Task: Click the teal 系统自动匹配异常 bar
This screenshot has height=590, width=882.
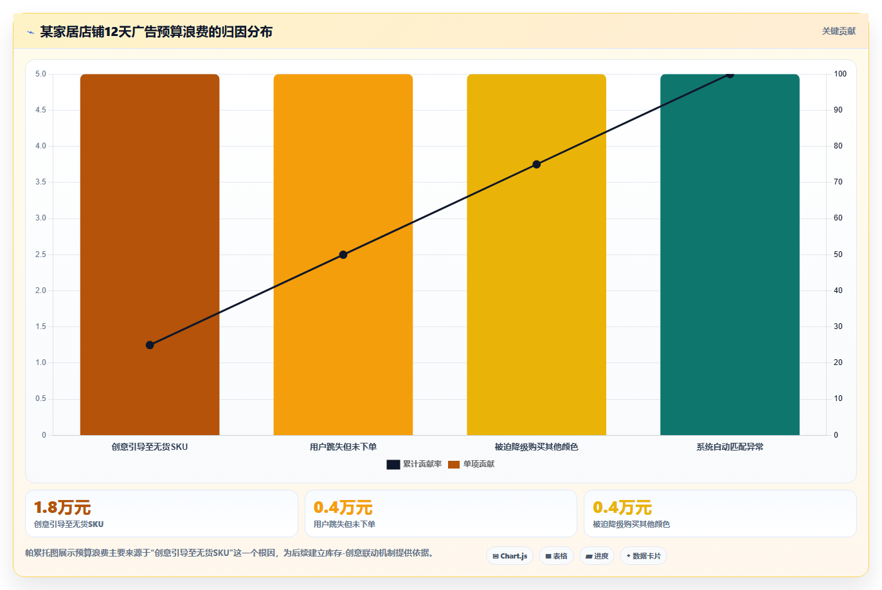Action: [730, 255]
